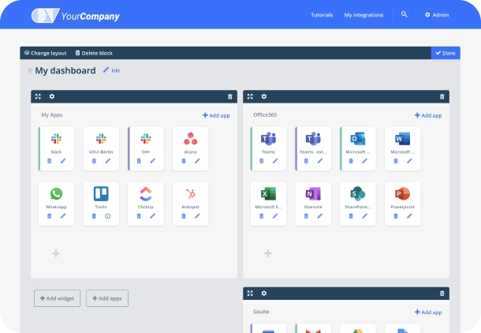Open the Trello app tile
Viewport: 481px width, 333px height.
(x=101, y=204)
